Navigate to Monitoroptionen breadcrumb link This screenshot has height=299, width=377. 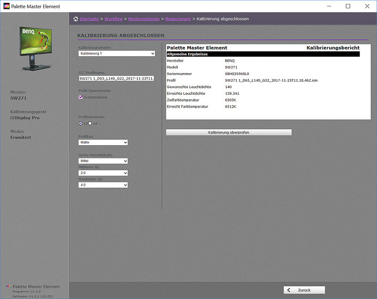click(x=144, y=19)
